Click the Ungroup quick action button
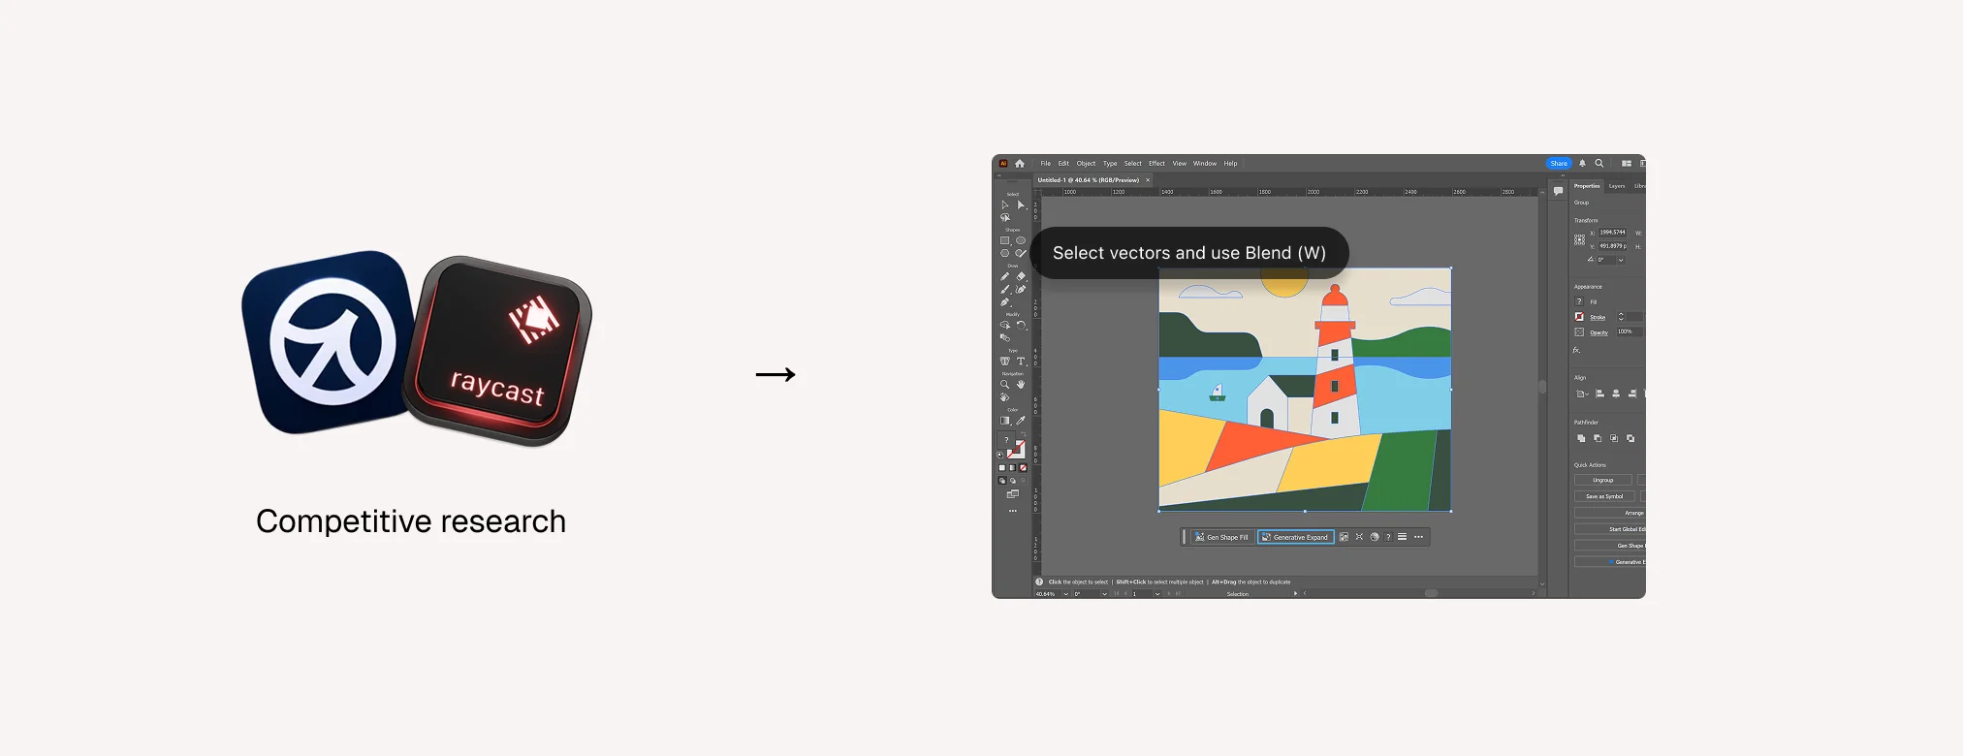 coord(1603,480)
